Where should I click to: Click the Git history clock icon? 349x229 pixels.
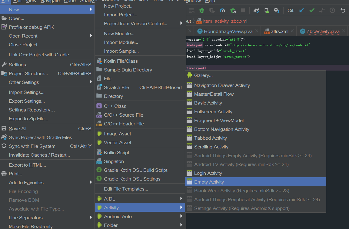332,10
